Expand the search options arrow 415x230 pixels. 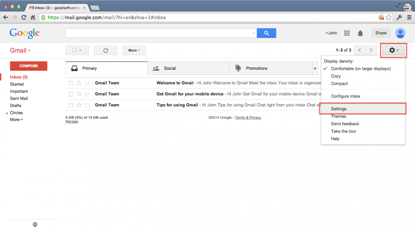(x=253, y=33)
